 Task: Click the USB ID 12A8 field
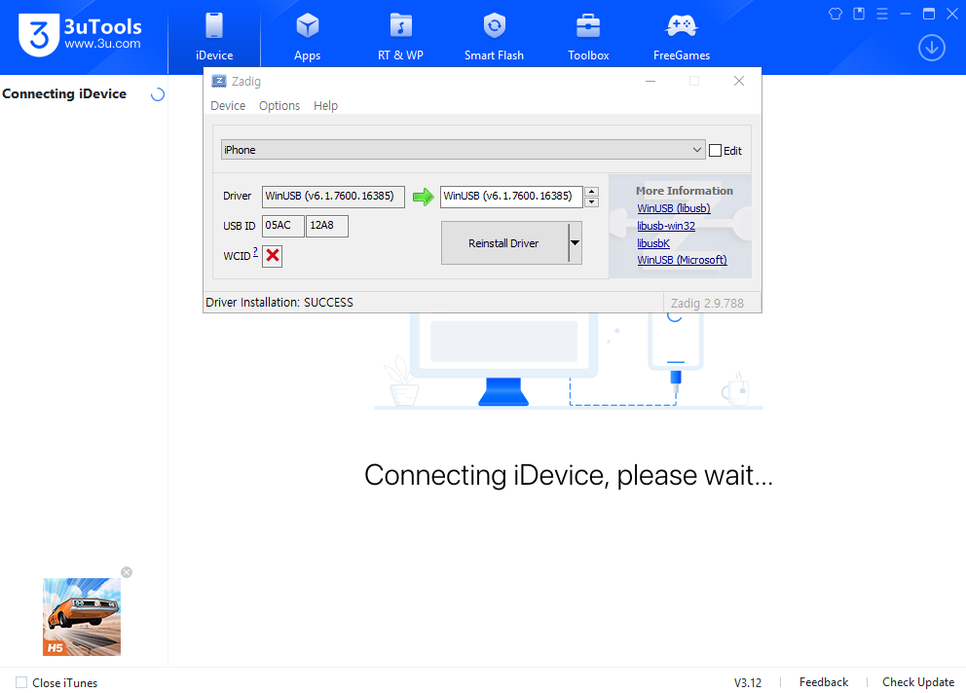(x=327, y=226)
